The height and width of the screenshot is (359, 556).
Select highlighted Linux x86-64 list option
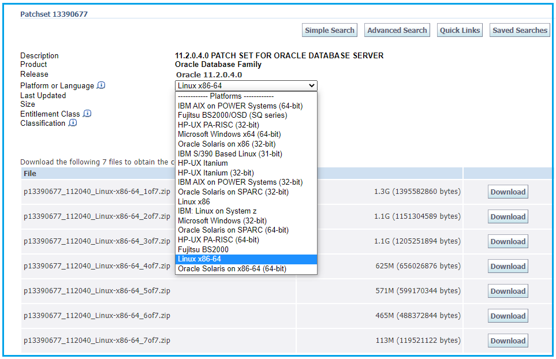246,259
